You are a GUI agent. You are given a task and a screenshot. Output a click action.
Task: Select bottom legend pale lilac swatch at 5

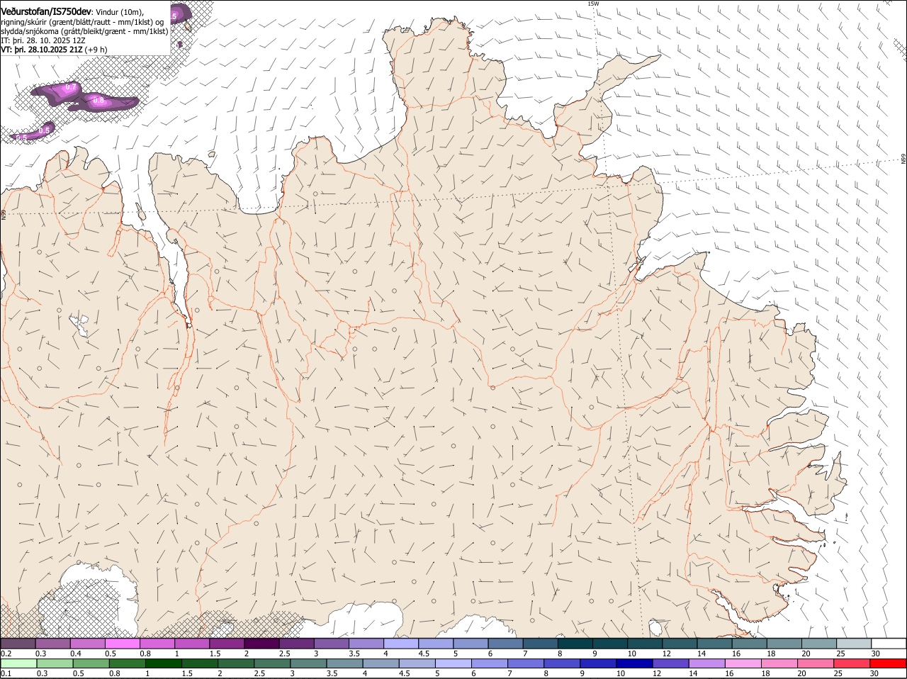453,663
